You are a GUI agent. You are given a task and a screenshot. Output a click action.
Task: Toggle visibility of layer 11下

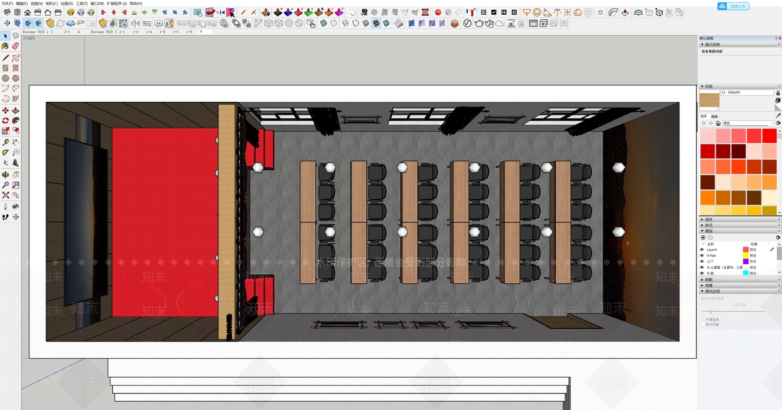702,261
